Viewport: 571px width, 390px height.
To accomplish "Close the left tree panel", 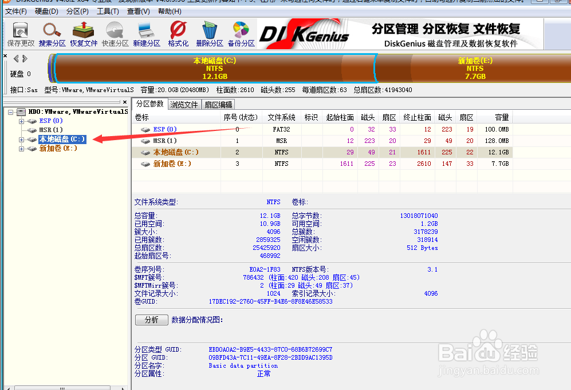I will pos(125,102).
